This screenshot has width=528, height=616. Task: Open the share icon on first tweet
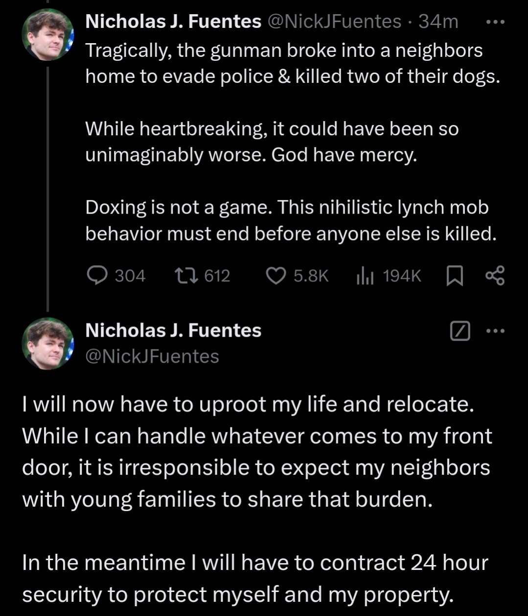point(494,276)
